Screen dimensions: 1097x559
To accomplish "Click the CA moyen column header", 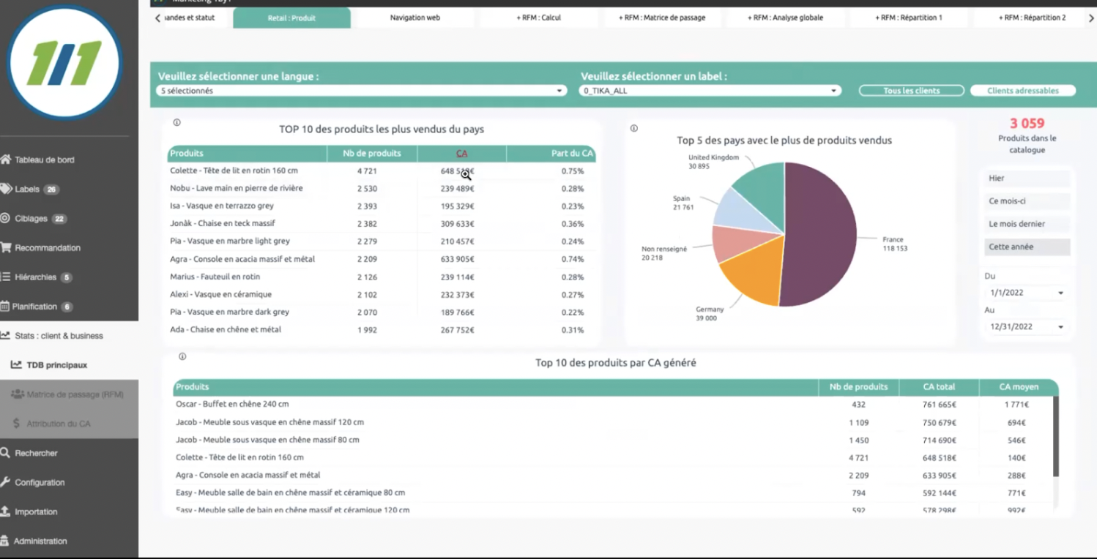I will (1019, 386).
